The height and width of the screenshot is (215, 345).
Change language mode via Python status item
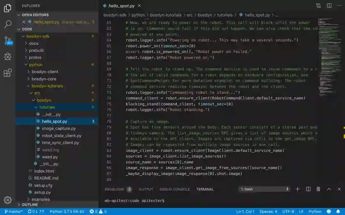coord(315,211)
